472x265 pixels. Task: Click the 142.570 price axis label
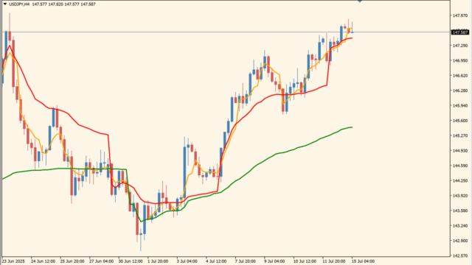tap(460, 255)
